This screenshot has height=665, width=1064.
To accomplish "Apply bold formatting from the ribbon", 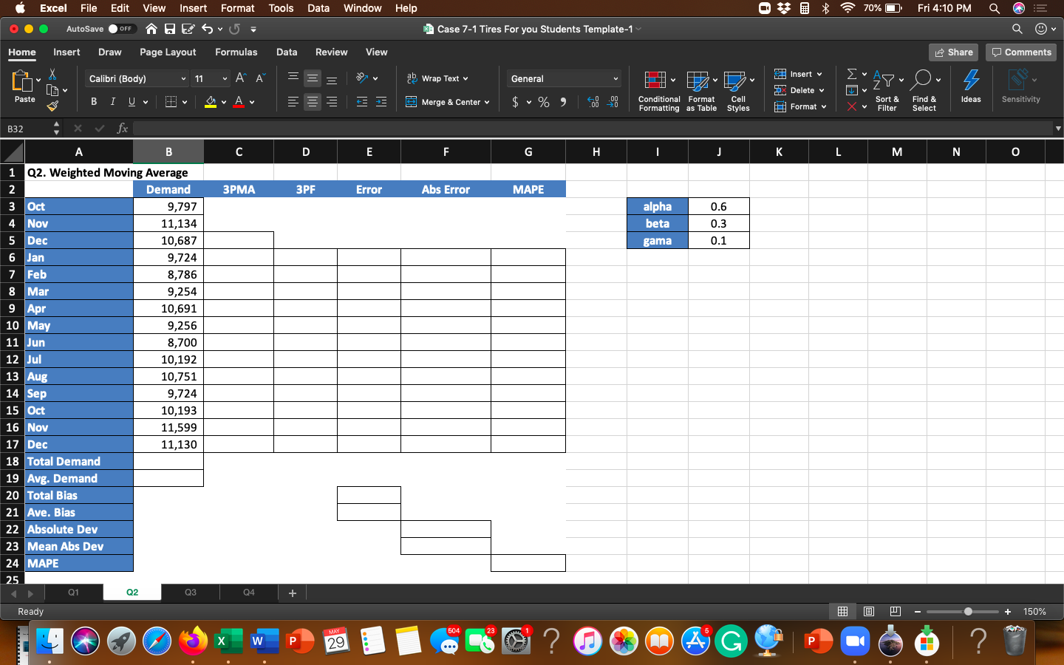I will pyautogui.click(x=93, y=101).
